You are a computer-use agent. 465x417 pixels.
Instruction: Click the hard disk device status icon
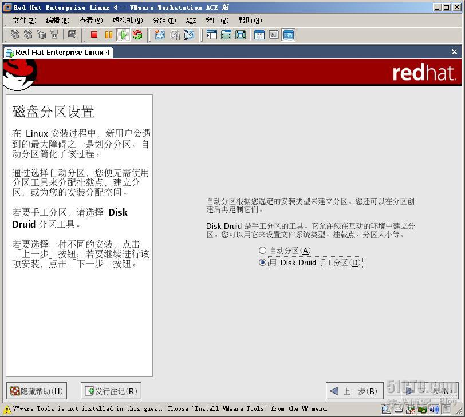[399, 410]
